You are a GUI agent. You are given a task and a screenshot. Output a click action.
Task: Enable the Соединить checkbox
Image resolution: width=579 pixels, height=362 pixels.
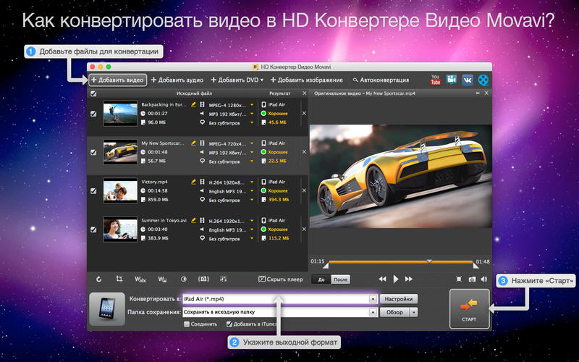[187, 324]
